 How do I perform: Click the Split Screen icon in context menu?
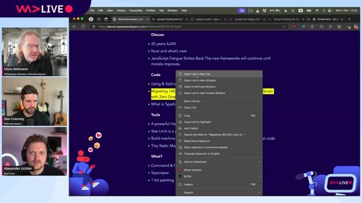tap(180, 93)
